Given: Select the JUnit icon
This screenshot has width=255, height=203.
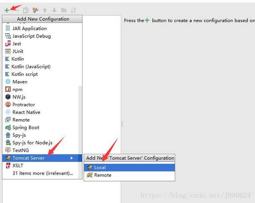Looking at the screenshot, I should pyautogui.click(x=8, y=51).
